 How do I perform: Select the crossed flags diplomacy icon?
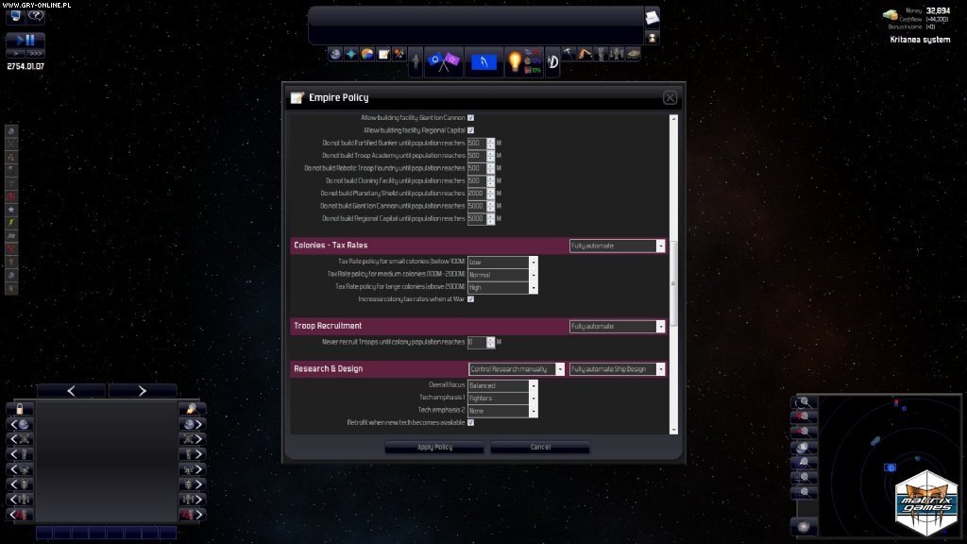(x=442, y=59)
